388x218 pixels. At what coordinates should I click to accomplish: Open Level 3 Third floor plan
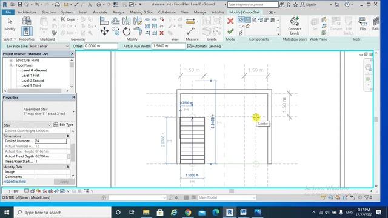[x=31, y=86]
